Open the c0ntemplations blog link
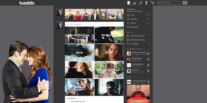The height and width of the screenshot is (103, 207). click(138, 64)
